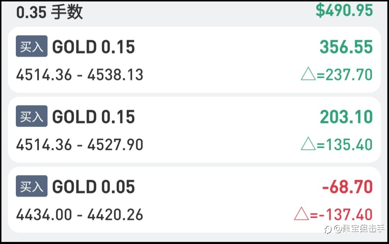Tap the price range 4434.00 - 4420.26

point(80,214)
